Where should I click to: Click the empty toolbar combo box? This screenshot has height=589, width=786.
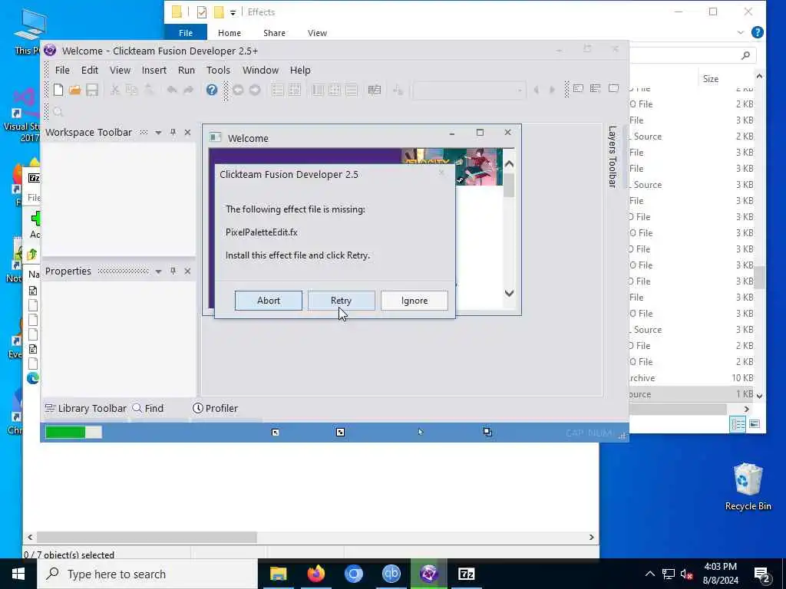(469, 90)
